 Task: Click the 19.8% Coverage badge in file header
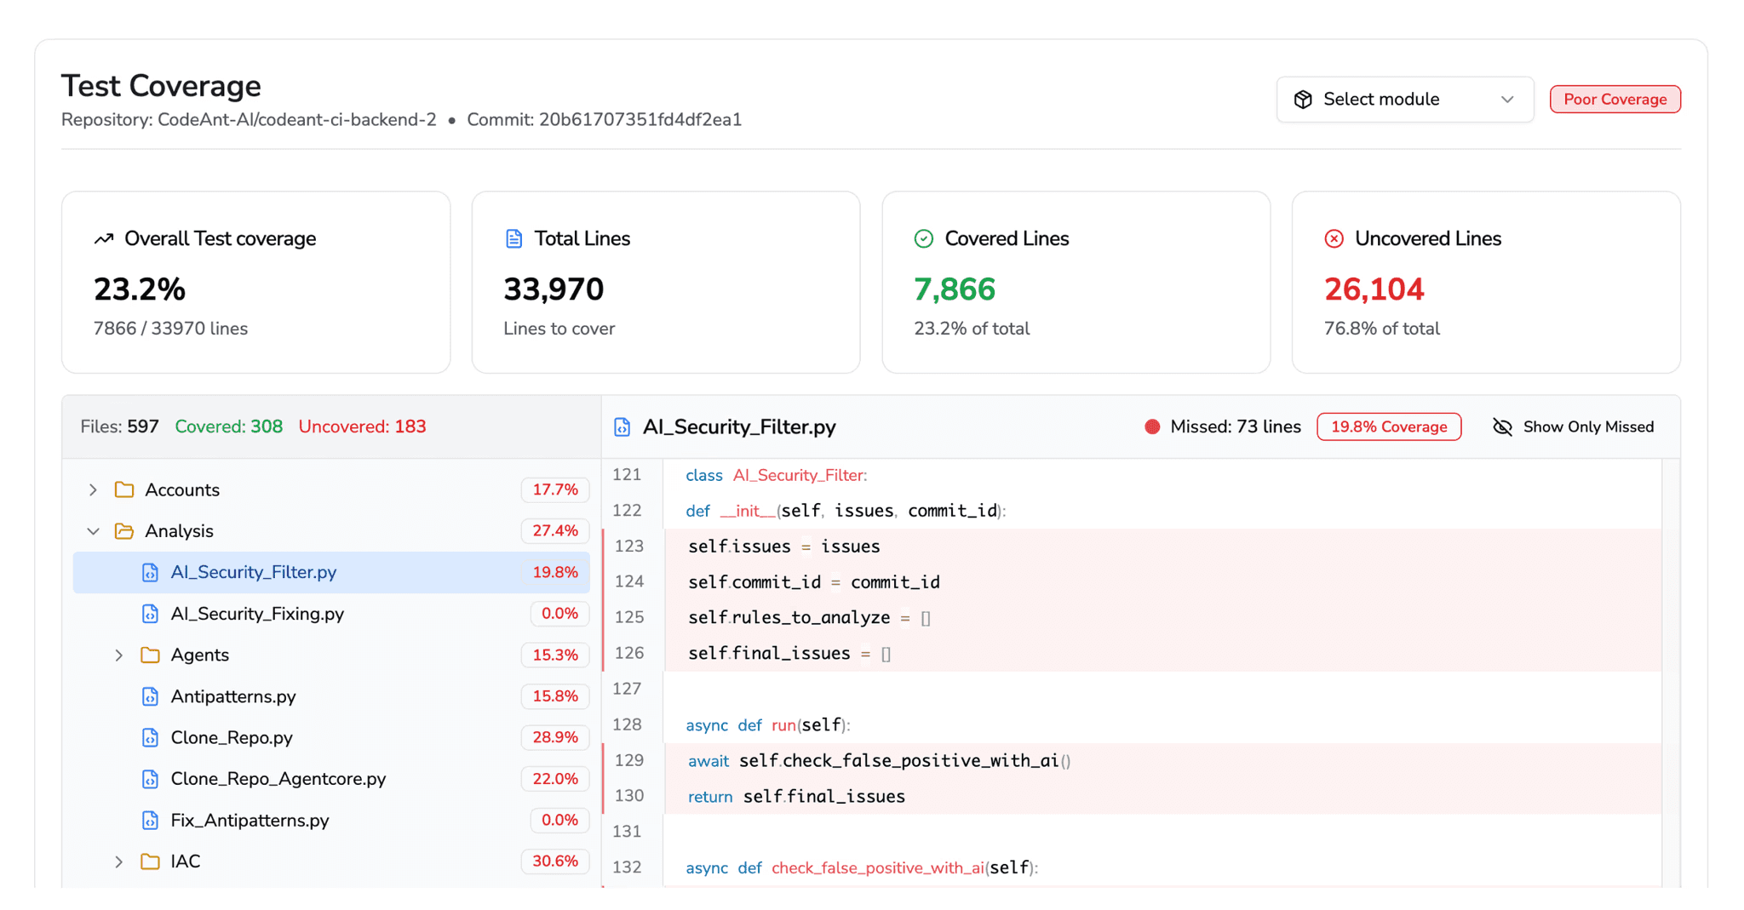(x=1389, y=426)
